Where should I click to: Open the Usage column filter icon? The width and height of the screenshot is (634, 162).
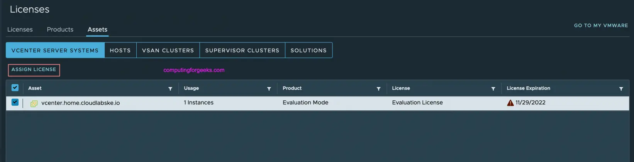[269, 89]
